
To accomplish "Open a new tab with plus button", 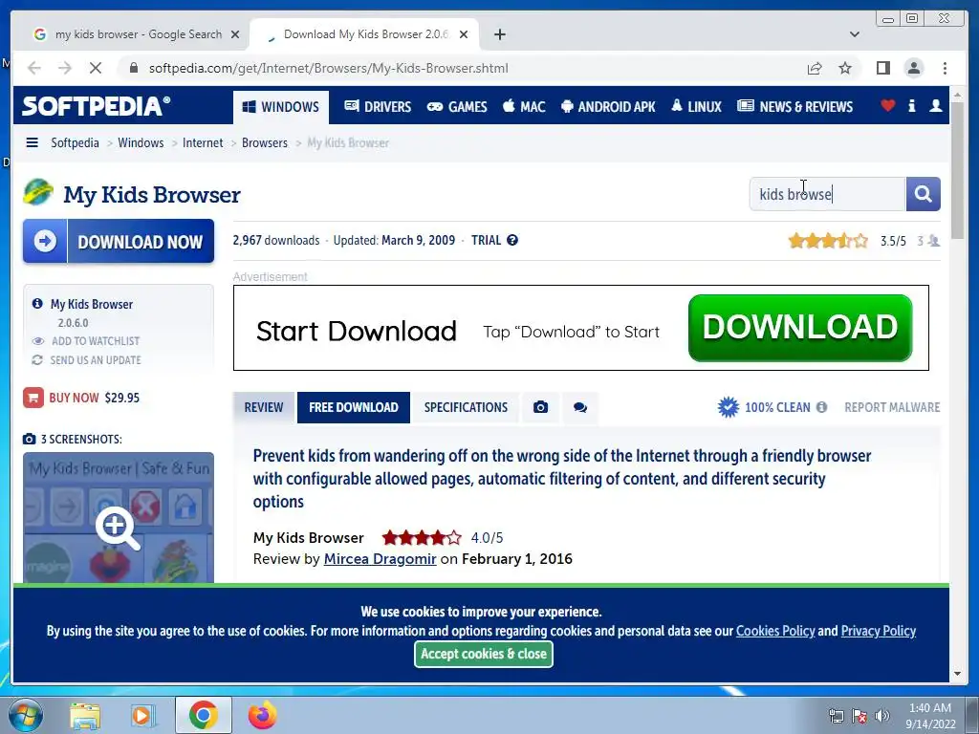I will coord(499,34).
